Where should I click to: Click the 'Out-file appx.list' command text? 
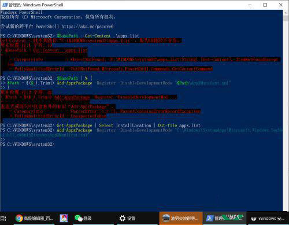[x=179, y=126]
